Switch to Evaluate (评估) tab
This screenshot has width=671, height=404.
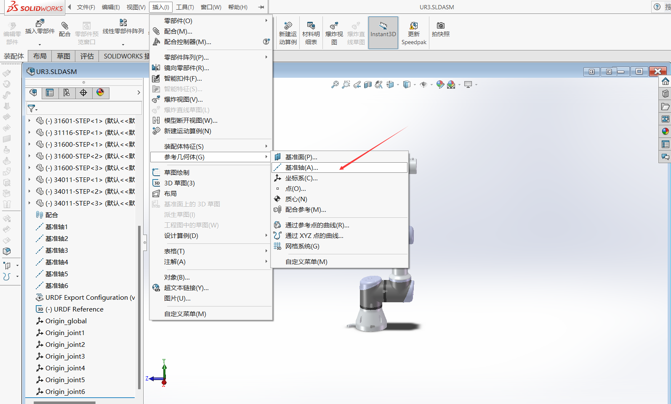click(x=87, y=56)
